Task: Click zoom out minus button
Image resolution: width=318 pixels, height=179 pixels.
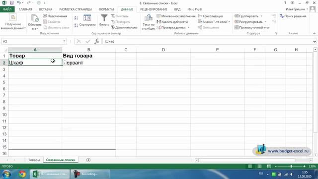Action: 276,167
